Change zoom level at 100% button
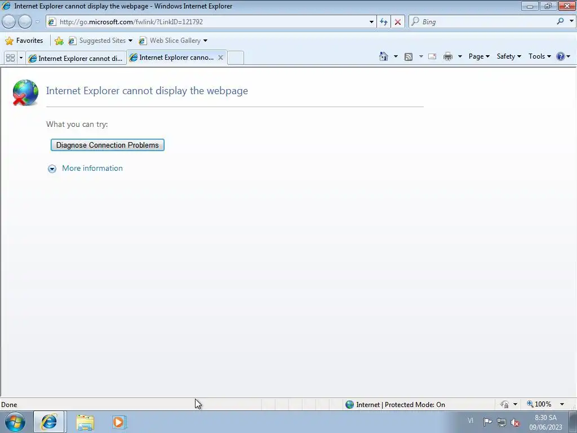Screen dimensions: 577x433 [539, 404]
